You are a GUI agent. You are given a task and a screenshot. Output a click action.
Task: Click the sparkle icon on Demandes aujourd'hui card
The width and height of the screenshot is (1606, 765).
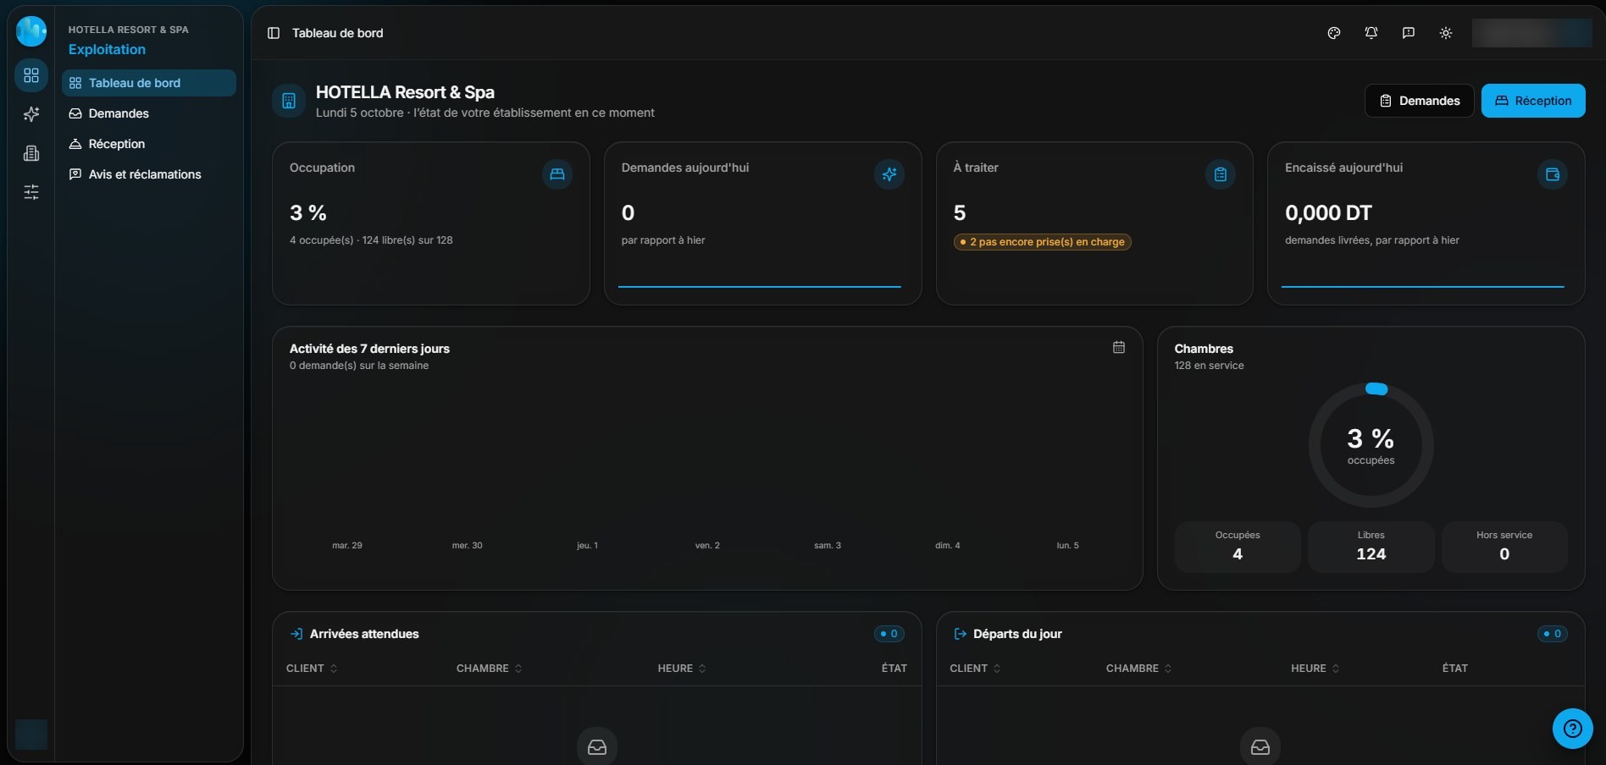[889, 174]
